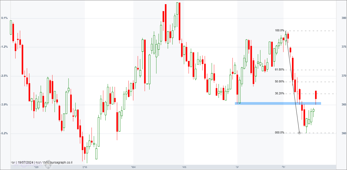
Task: Click the 380 price axis label
Action: [344, 18]
